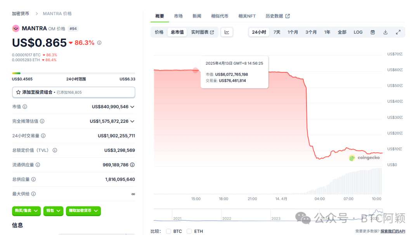
Task: Click the MANTRA coin logo icon
Action: click(x=16, y=28)
